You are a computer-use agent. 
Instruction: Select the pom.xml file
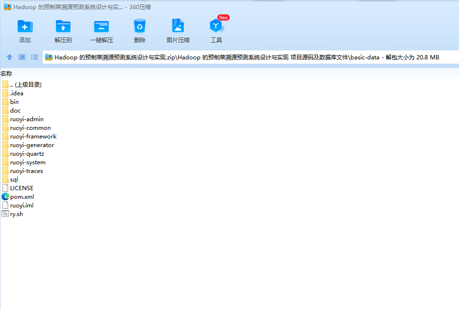click(x=18, y=197)
